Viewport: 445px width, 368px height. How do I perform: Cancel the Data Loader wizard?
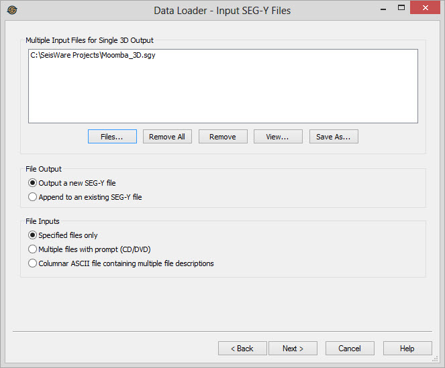tap(350, 349)
